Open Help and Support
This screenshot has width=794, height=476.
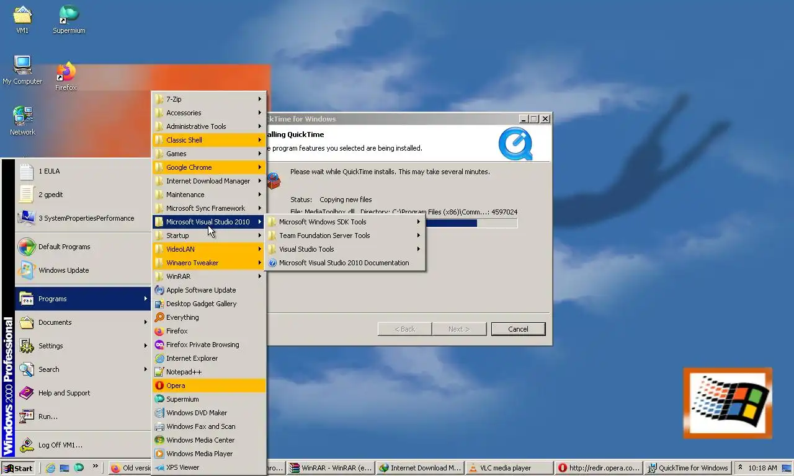point(83,393)
